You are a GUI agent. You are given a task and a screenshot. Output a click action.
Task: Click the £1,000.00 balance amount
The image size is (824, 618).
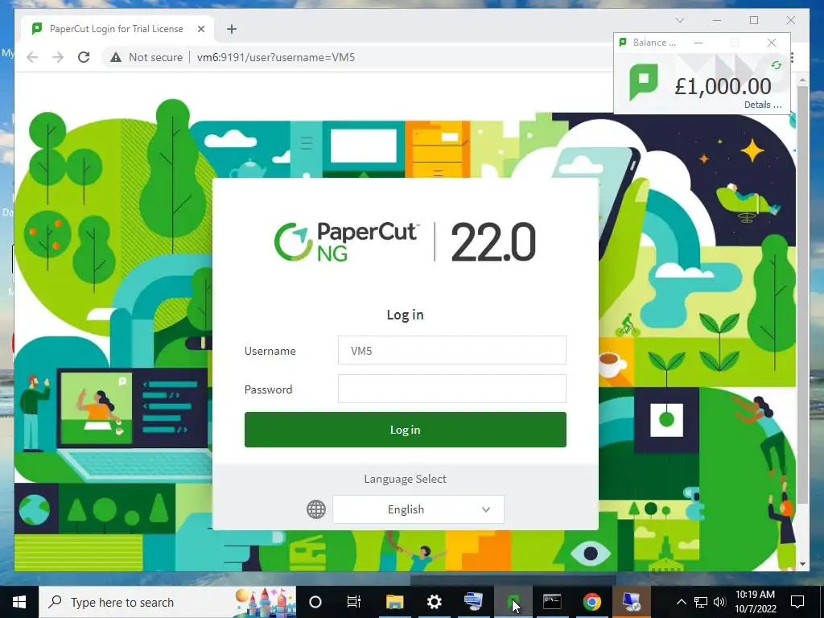pyautogui.click(x=723, y=85)
